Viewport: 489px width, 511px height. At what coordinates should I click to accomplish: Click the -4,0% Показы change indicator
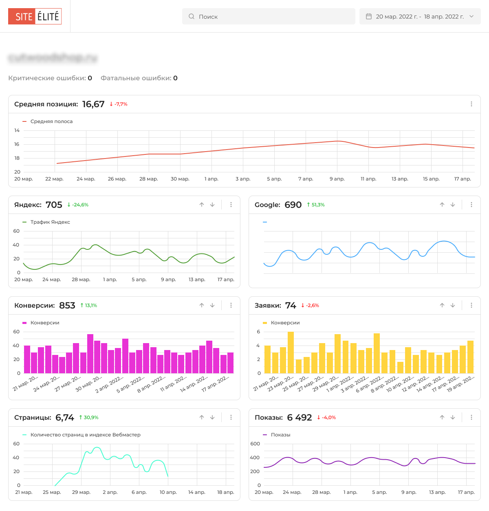[327, 418]
